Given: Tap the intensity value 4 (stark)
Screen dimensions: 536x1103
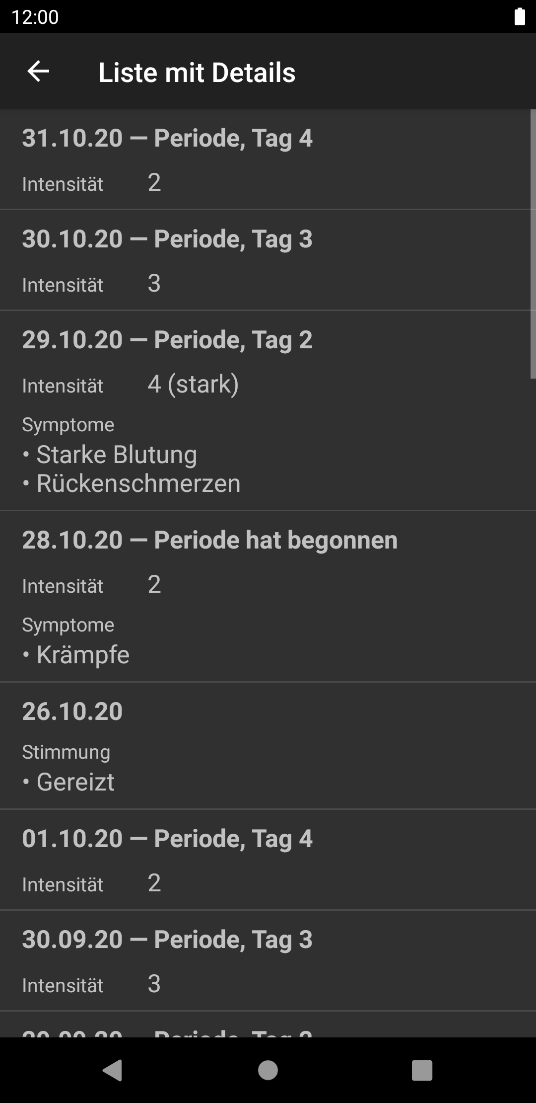Looking at the screenshot, I should [193, 384].
